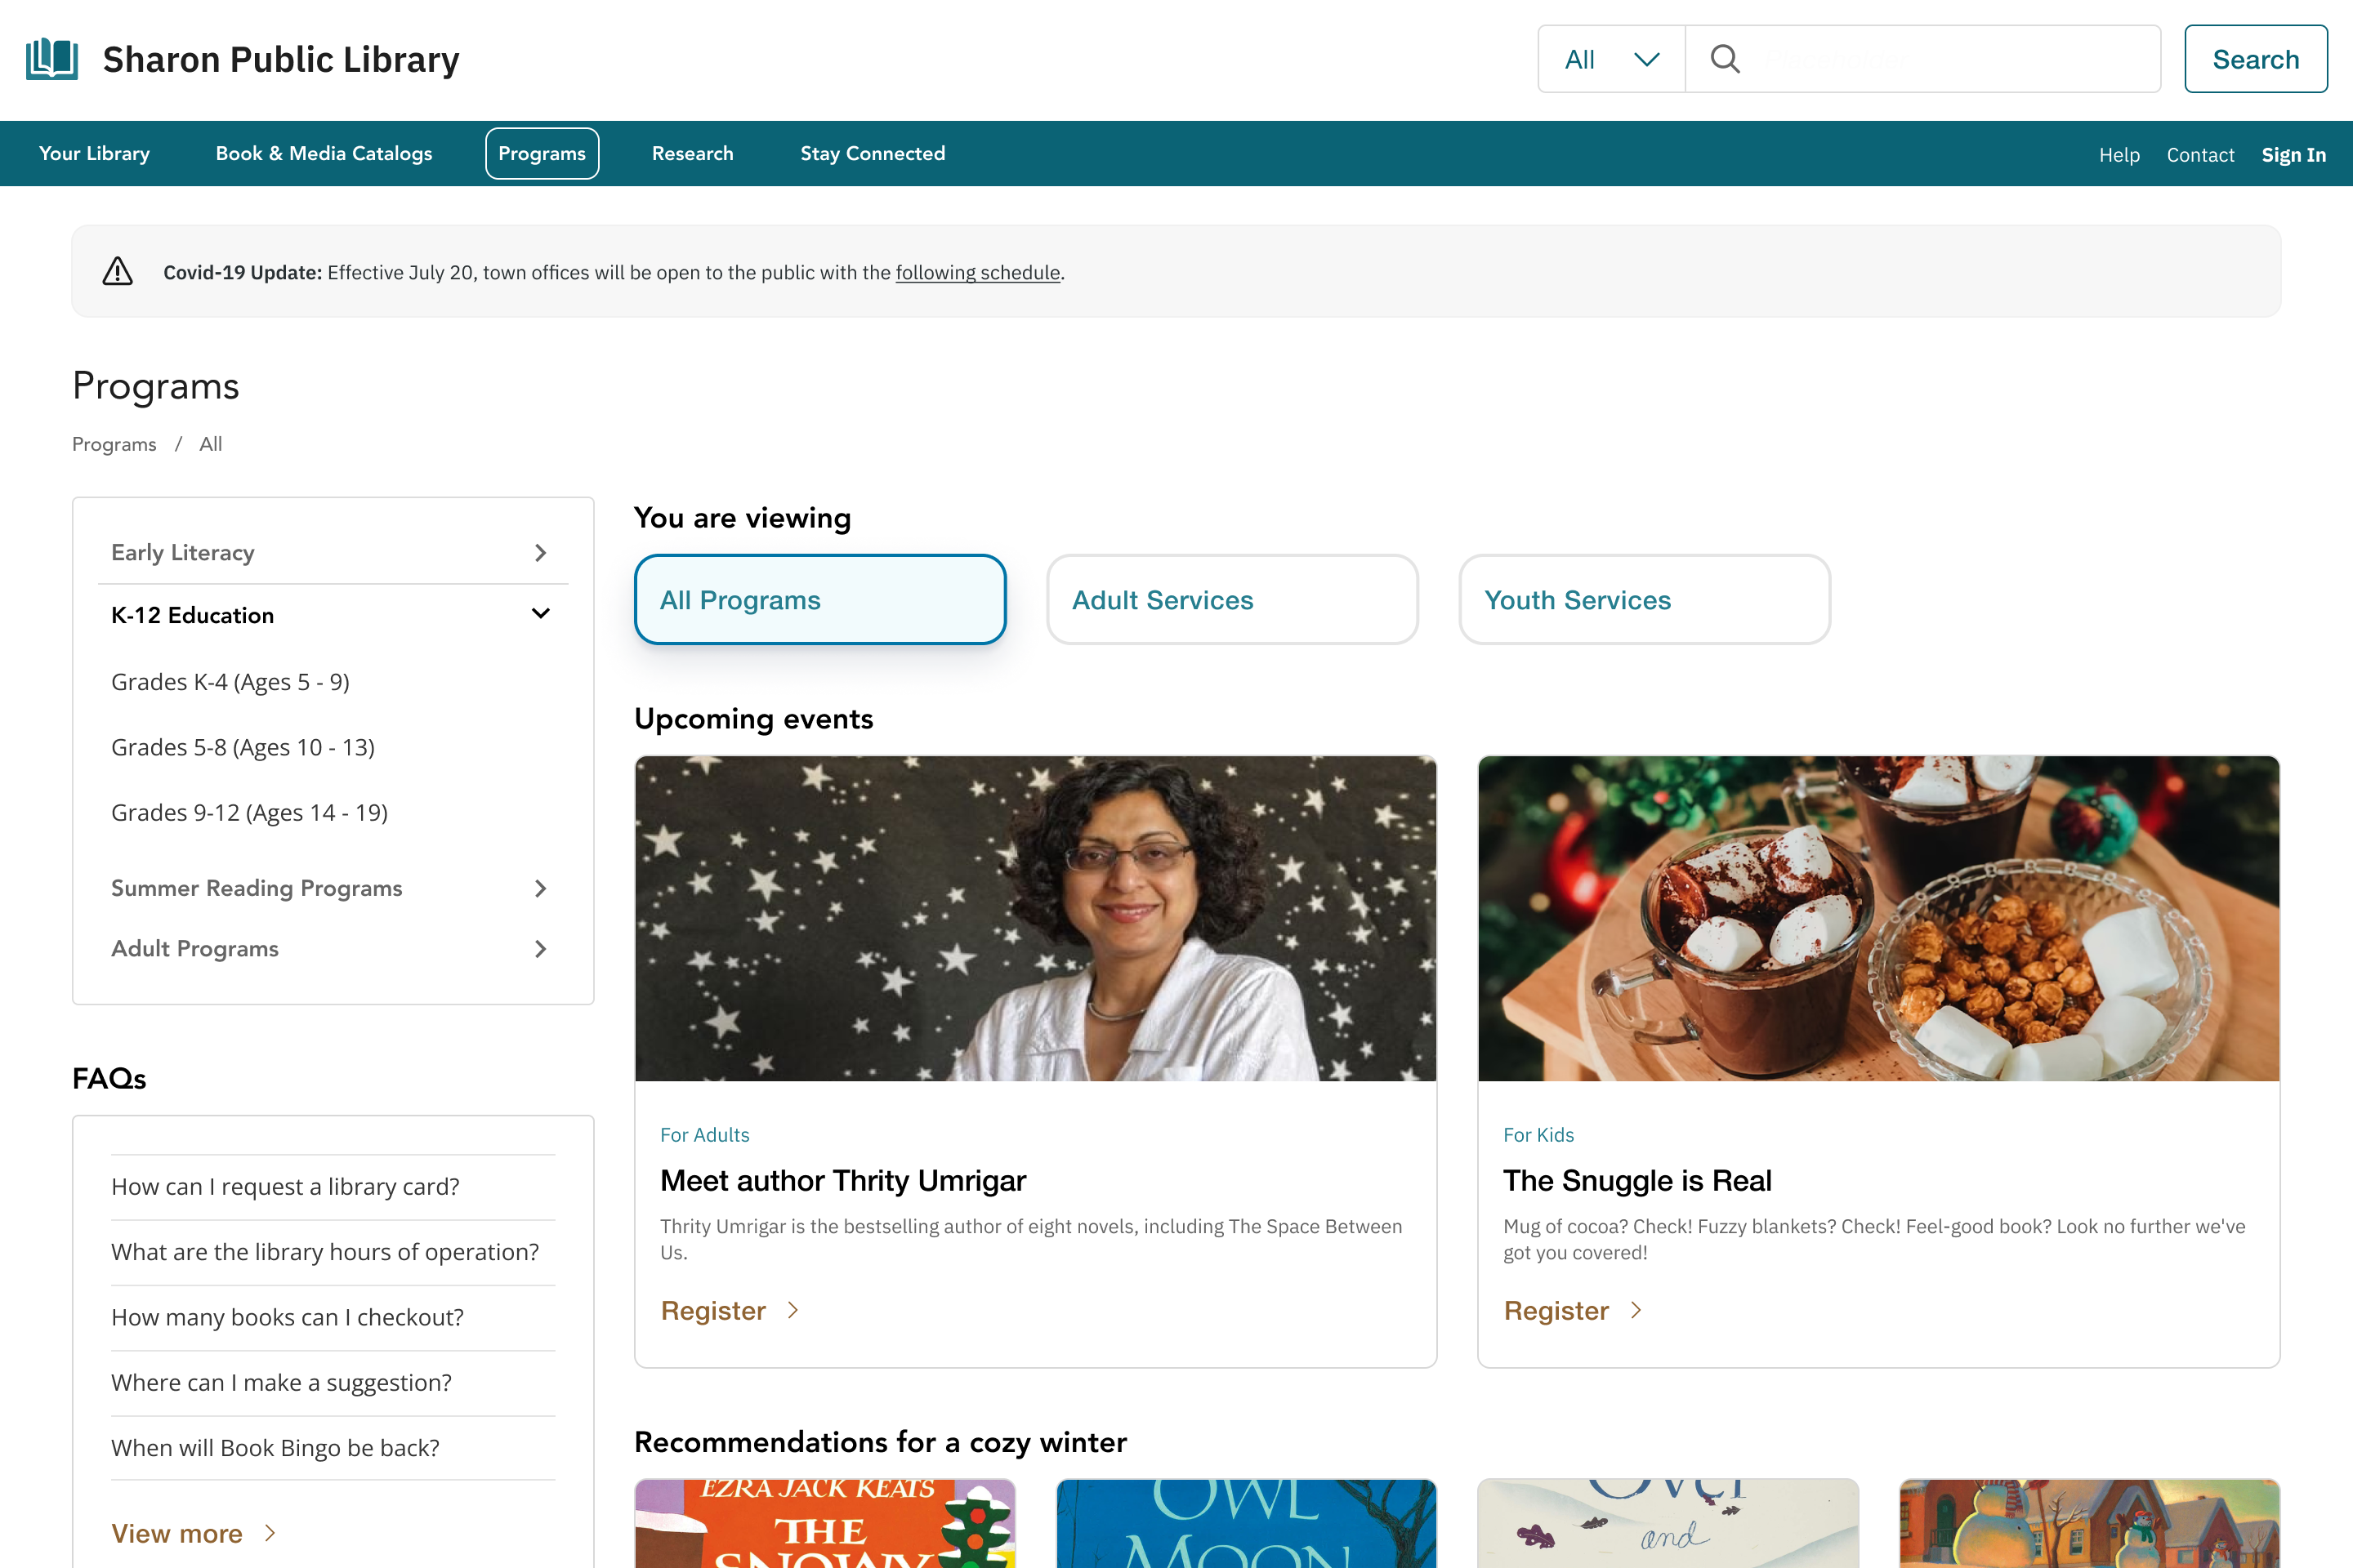Click the magnifying glass search icon
Viewport: 2353px width, 1568px height.
[1725, 59]
